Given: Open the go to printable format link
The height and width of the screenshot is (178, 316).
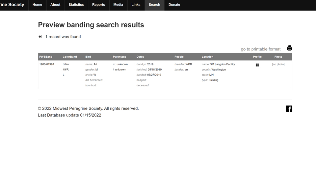Looking at the screenshot, I should point(261,49).
